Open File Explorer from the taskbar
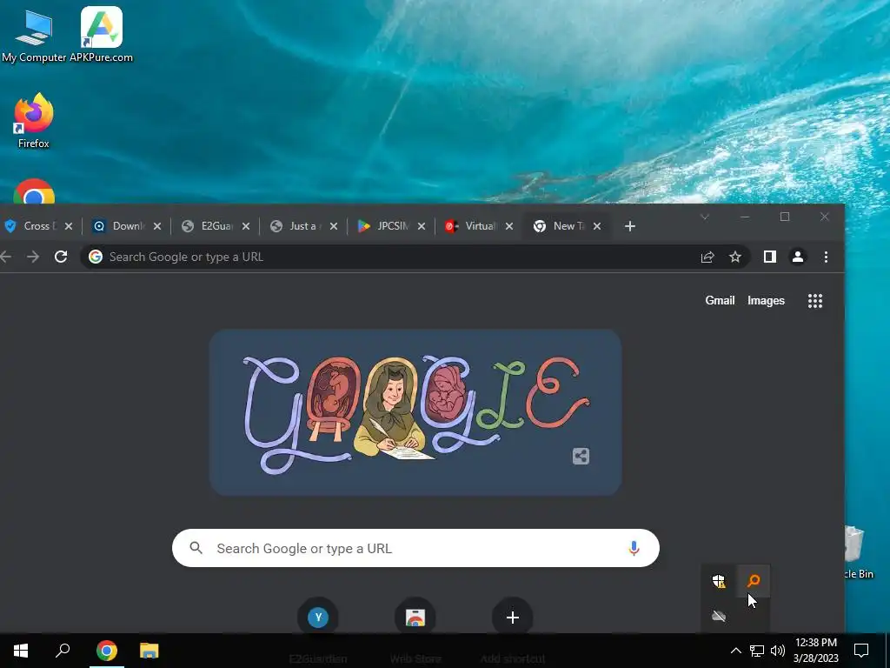Screen dimensions: 890x668 [x=149, y=651]
